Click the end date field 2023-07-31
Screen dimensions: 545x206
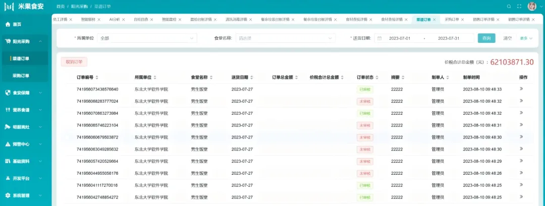449,38
